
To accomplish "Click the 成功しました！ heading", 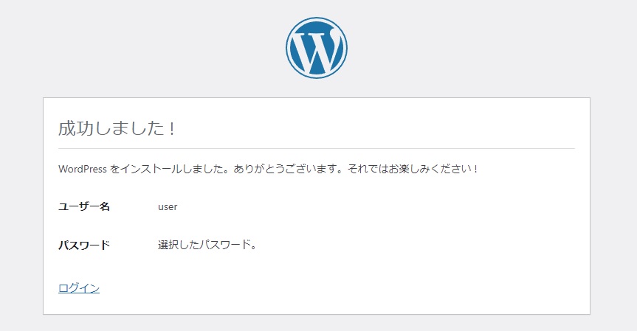I will point(117,128).
